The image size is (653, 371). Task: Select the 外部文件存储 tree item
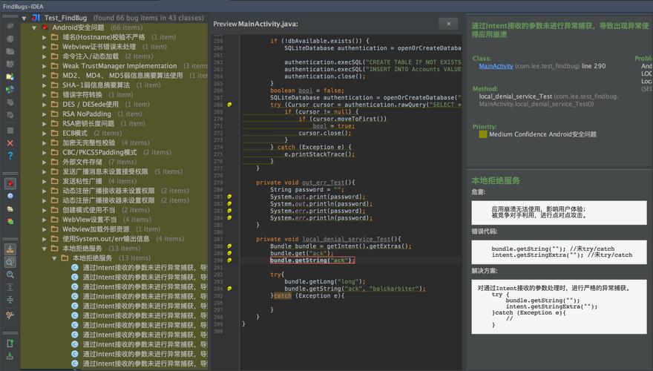83,162
